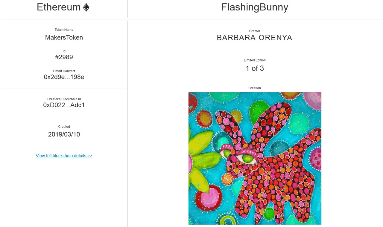Screen dimensions: 383x227
Task: Click the Smart Contract label
Action: pos(64,71)
